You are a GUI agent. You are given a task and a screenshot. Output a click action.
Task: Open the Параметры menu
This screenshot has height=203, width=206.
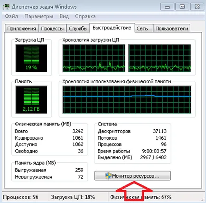click(x=39, y=16)
